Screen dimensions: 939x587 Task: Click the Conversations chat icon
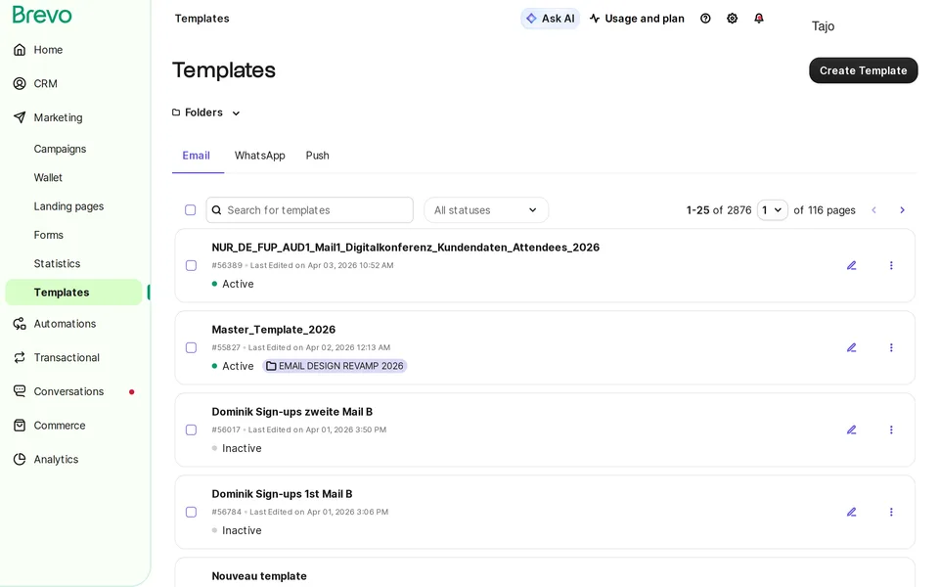point(20,391)
